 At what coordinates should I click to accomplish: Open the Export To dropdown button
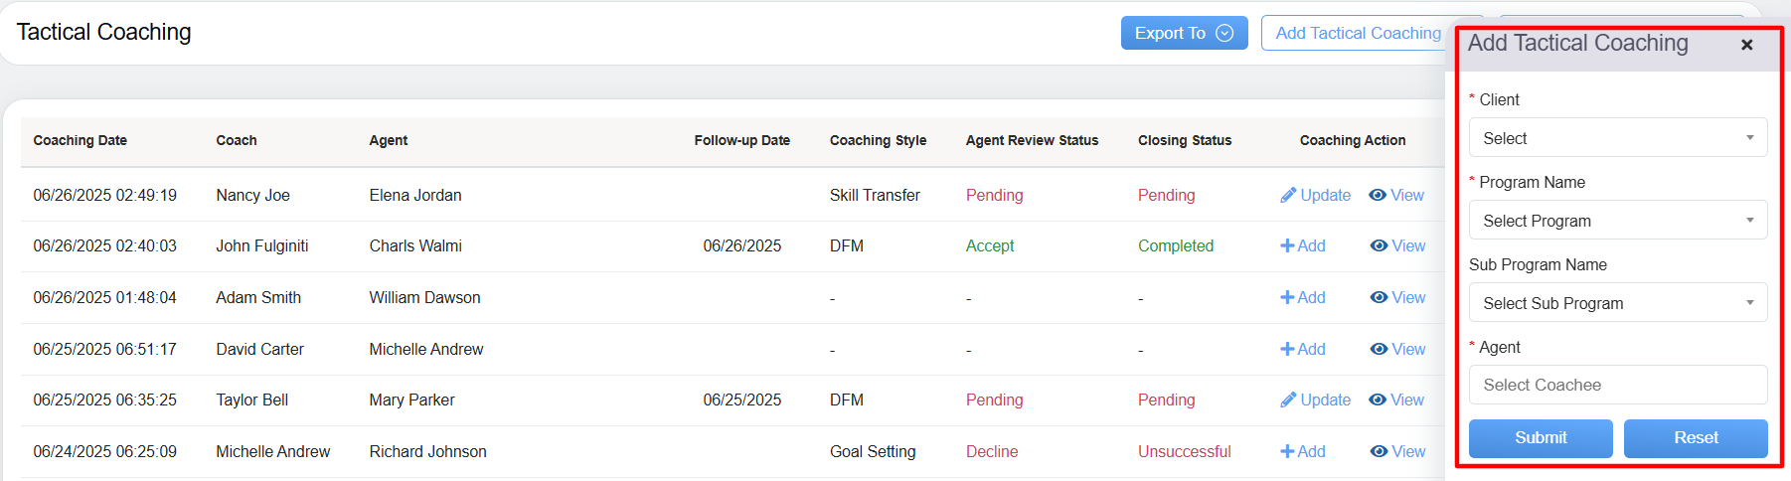pyautogui.click(x=1184, y=33)
